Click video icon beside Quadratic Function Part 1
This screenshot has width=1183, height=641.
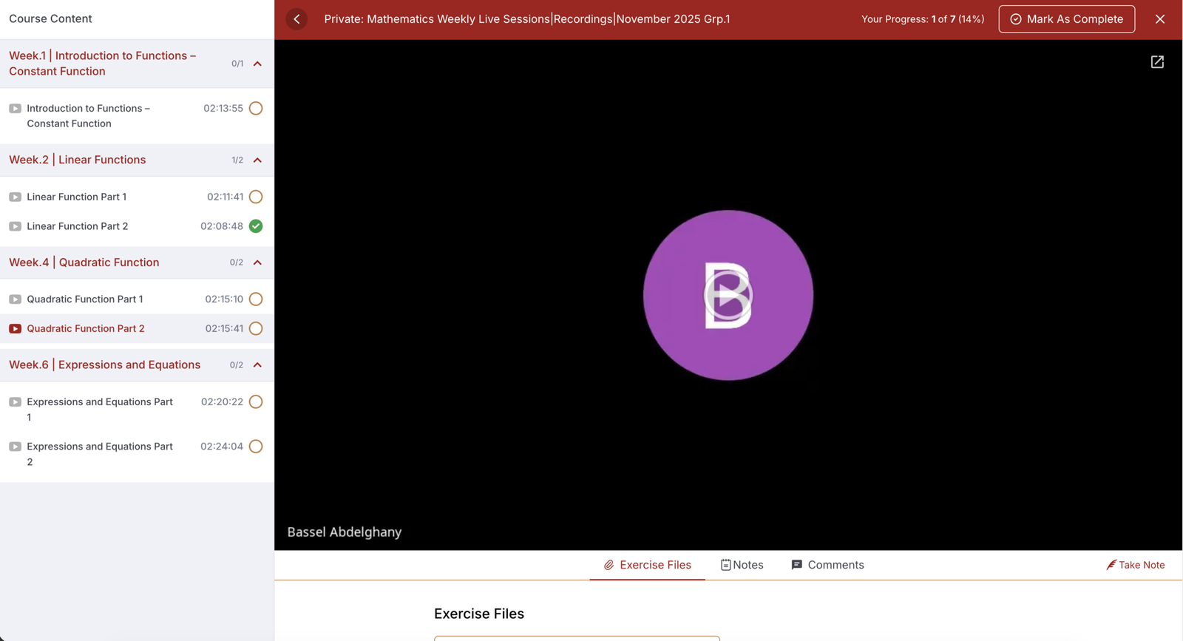[x=15, y=299]
